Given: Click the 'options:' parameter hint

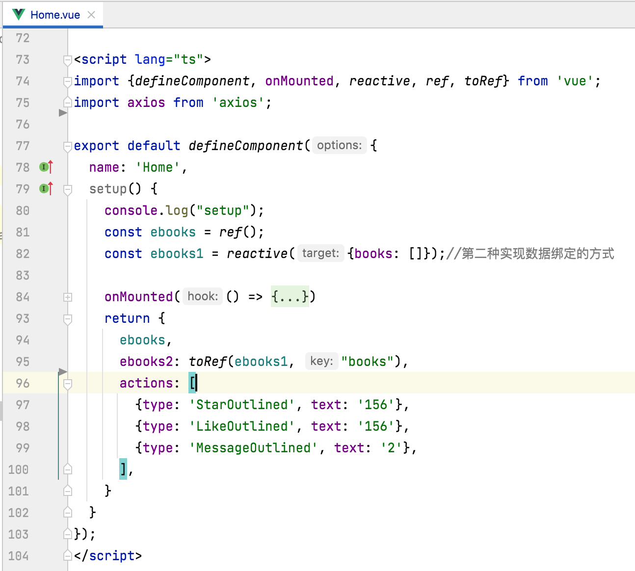Looking at the screenshot, I should coord(339,145).
